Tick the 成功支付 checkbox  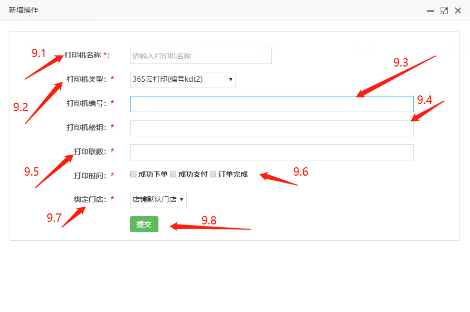[x=173, y=174]
